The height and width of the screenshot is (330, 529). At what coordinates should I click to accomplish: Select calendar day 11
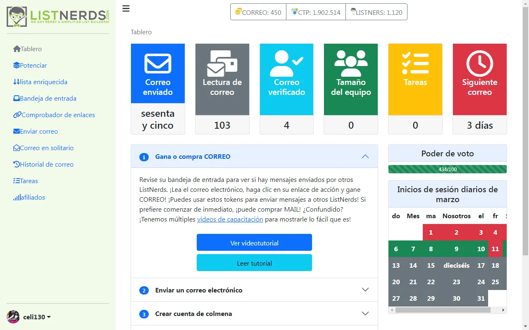495,249
